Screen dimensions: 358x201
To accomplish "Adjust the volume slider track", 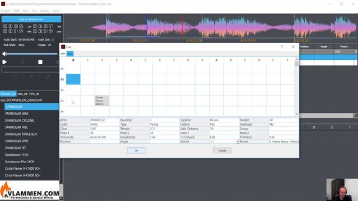I will click(x=32, y=54).
